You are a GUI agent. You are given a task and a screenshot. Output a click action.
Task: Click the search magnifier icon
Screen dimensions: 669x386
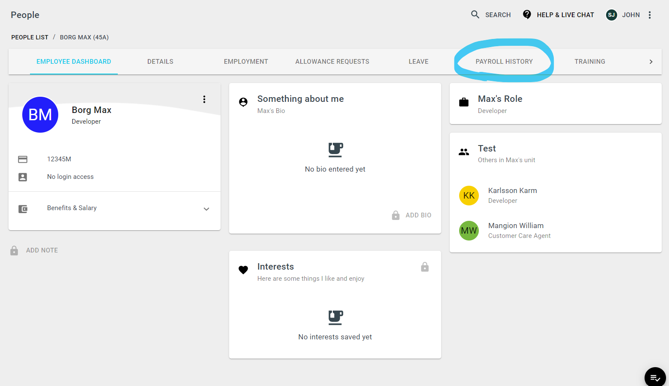pos(475,15)
